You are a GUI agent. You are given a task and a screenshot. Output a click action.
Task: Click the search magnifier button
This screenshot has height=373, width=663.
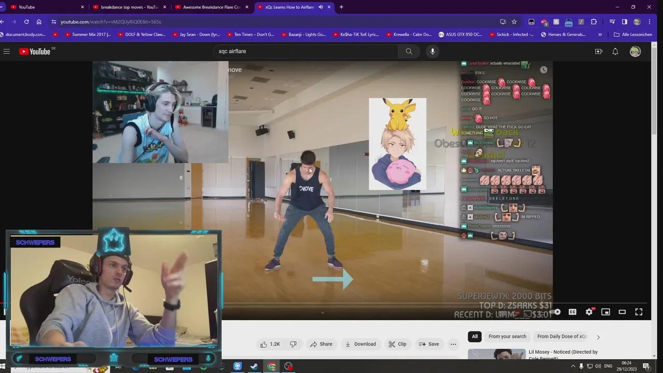pyautogui.click(x=409, y=51)
